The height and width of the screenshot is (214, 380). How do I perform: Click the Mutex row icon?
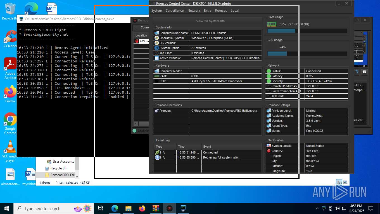coord(269,131)
